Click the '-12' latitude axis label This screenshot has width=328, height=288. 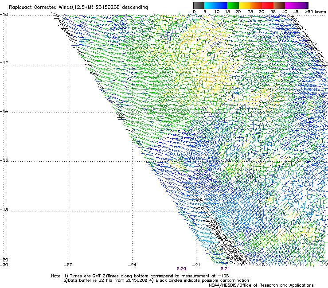click(4, 63)
